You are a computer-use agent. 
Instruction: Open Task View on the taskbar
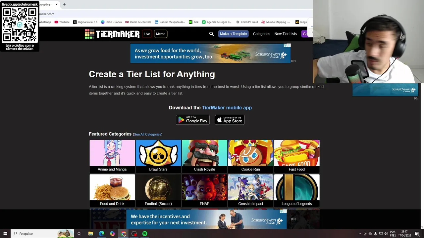[x=79, y=234]
